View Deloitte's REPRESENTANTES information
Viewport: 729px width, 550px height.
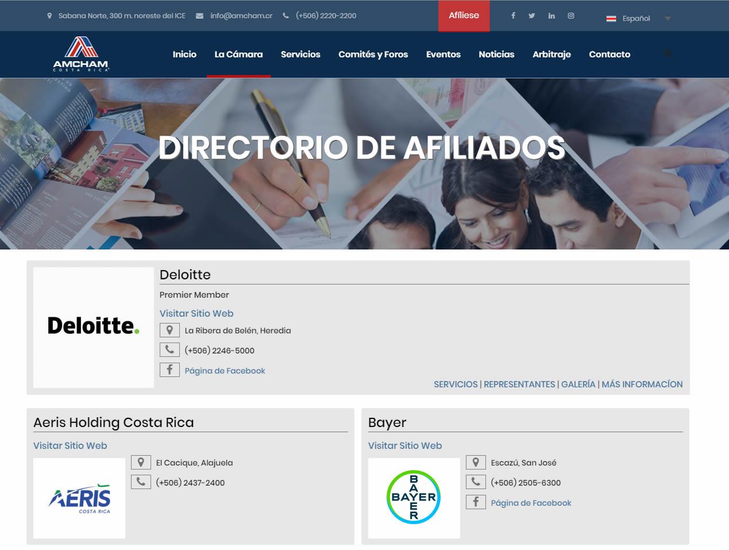click(x=519, y=384)
